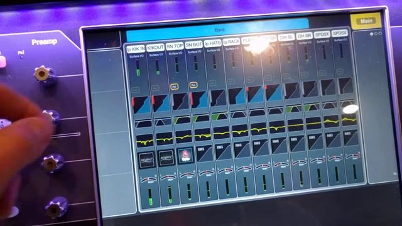The width and height of the screenshot is (402, 226).
Task: Open the SN BOT PEQ curve
Action: tap(203, 135)
